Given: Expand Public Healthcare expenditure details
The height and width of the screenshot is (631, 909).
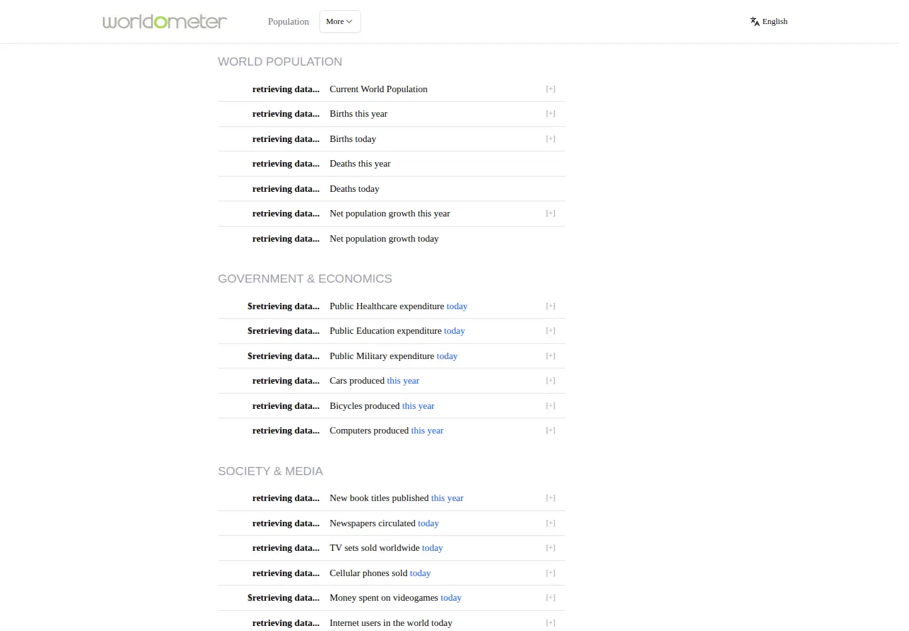Looking at the screenshot, I should [550, 306].
